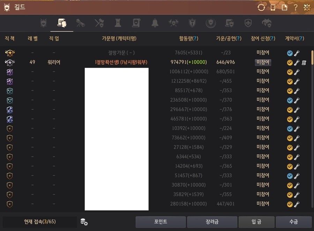Toggle yellow contract check for 워리어 member
This screenshot has height=231, width=314.
[290, 62]
